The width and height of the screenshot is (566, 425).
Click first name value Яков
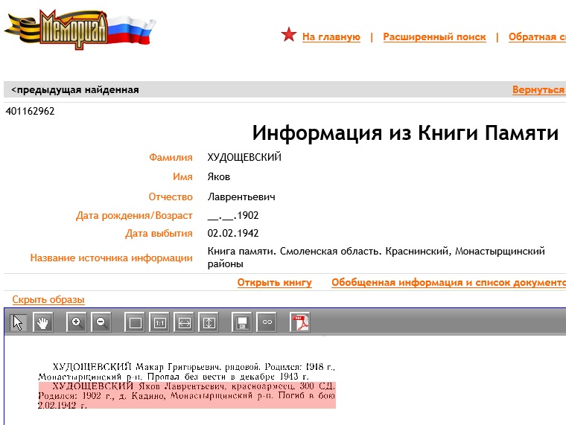tap(219, 177)
